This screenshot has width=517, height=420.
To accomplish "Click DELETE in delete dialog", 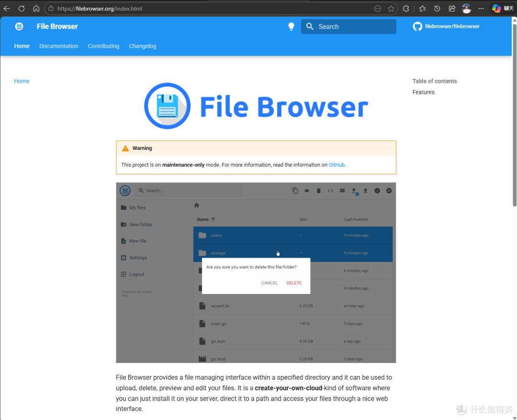I will [294, 283].
